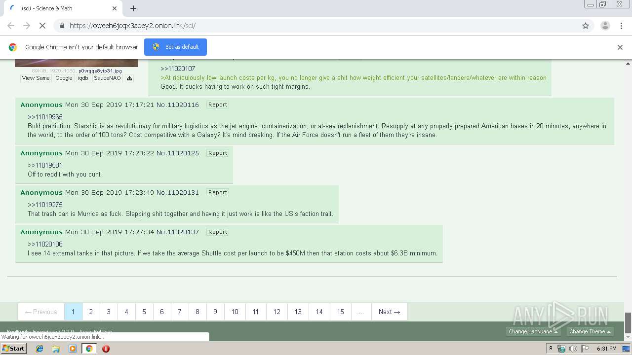
Task: Follow the >>11020107 quote link
Action: [x=178, y=69]
